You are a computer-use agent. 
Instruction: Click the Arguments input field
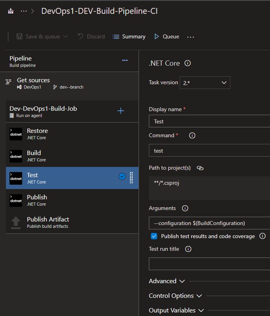pyautogui.click(x=209, y=223)
